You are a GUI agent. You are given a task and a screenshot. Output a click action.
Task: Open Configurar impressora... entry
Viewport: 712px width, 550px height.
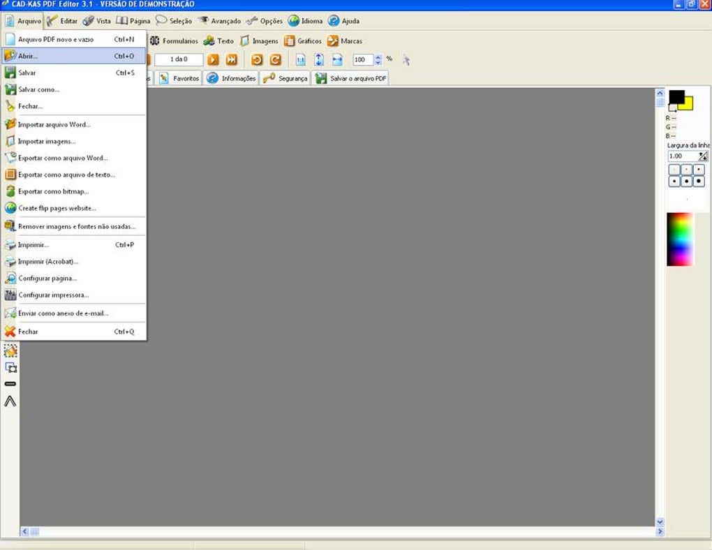click(74, 295)
